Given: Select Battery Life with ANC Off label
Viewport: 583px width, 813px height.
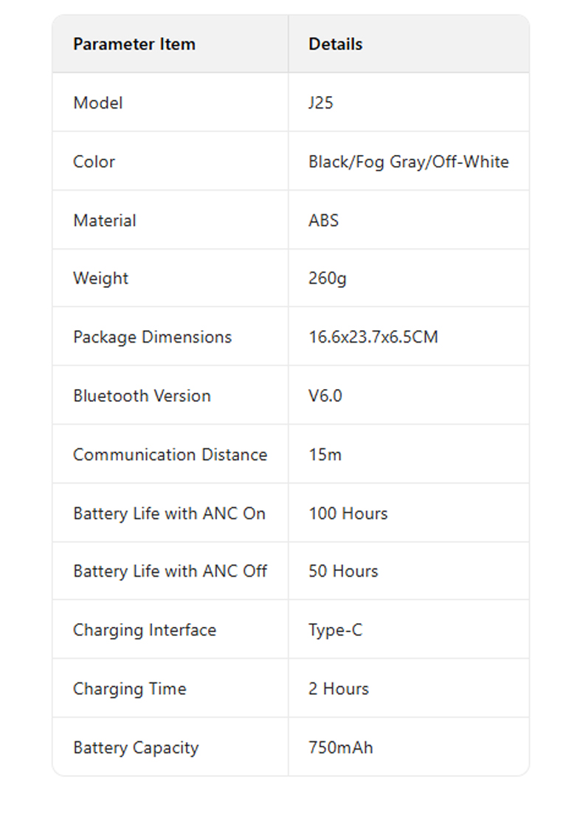Looking at the screenshot, I should pos(170,571).
